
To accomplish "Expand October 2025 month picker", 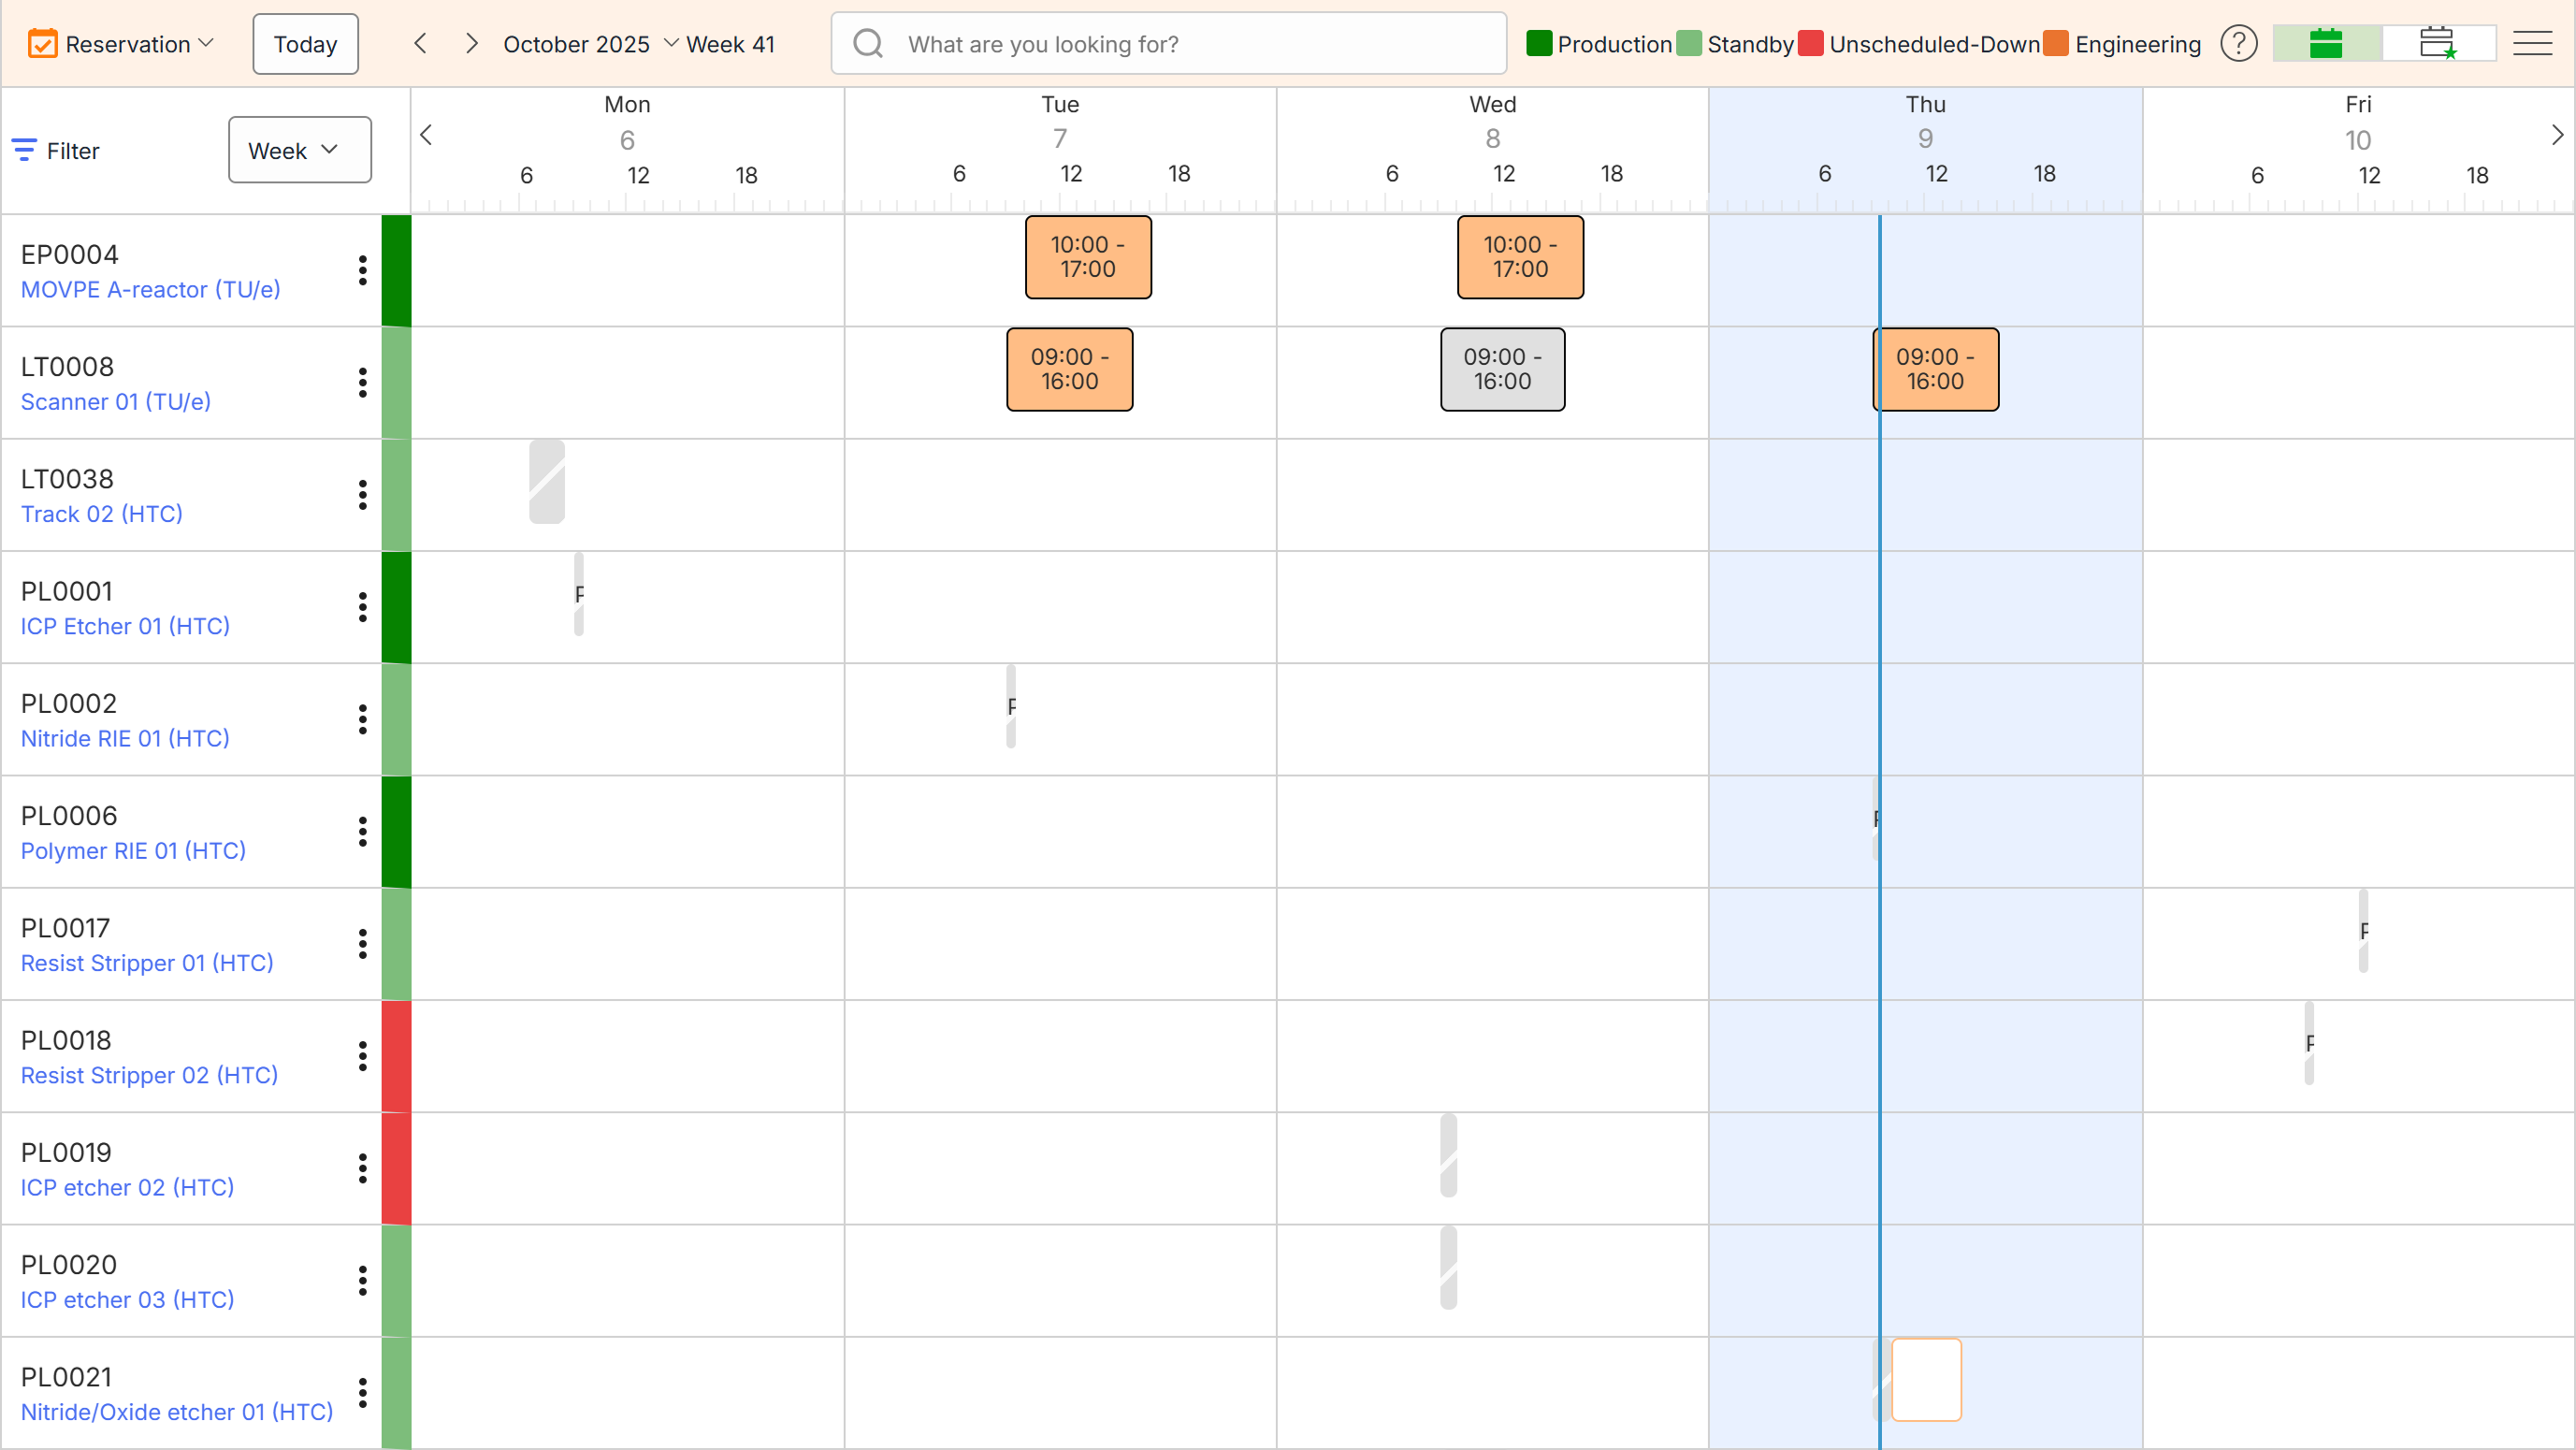I will click(590, 44).
